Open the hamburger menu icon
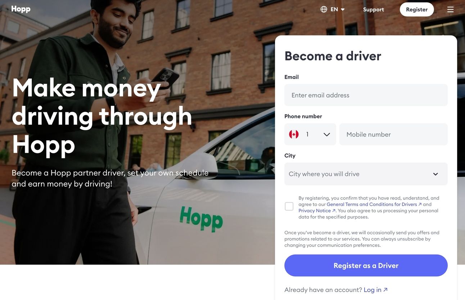The width and height of the screenshot is (465, 300). pos(450,9)
